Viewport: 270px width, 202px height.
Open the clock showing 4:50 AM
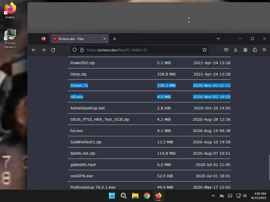259,196
